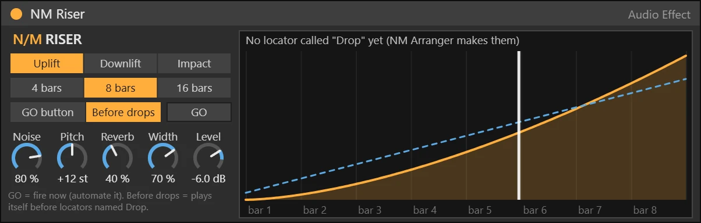Click the -6.0 dB level value
The image size is (701, 223).
click(208, 178)
